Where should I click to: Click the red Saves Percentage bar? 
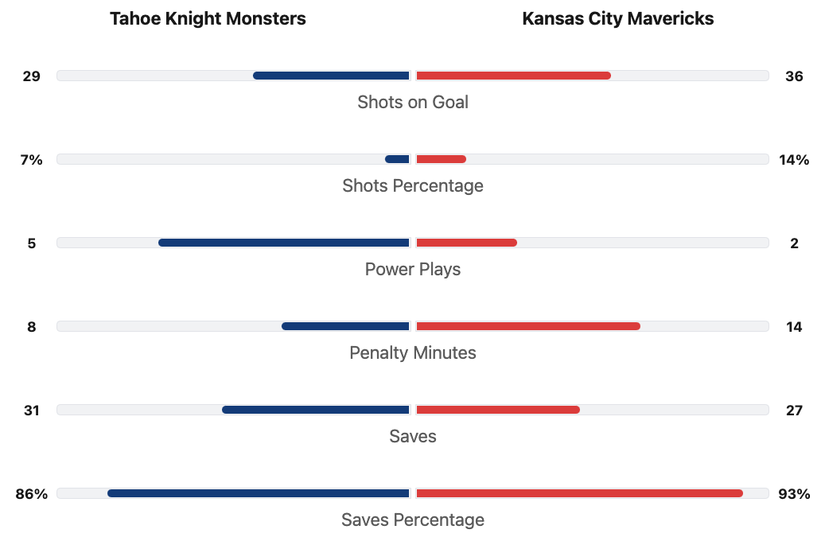click(x=579, y=493)
